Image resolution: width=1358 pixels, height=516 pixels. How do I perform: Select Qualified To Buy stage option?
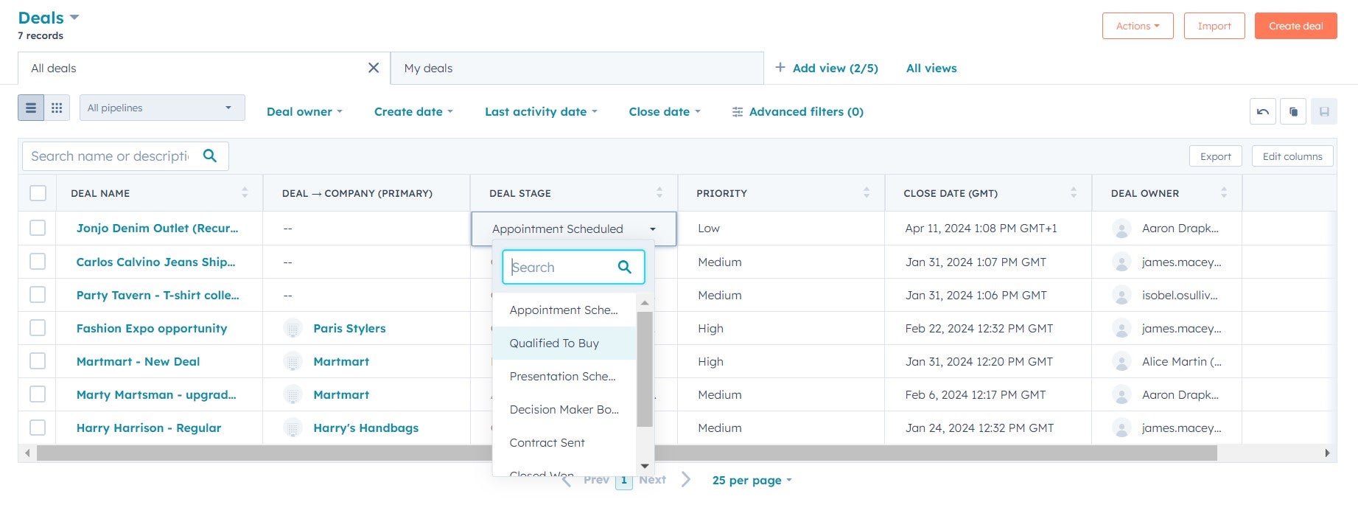click(x=564, y=343)
